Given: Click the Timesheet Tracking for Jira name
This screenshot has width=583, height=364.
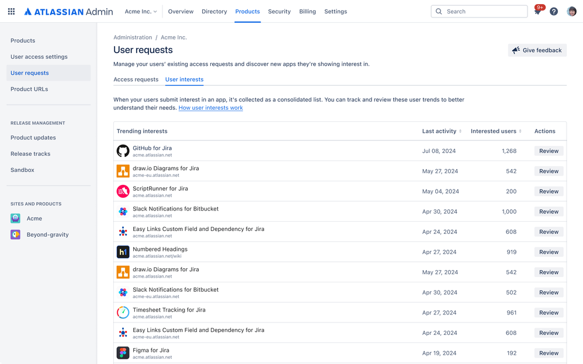Looking at the screenshot, I should [169, 310].
